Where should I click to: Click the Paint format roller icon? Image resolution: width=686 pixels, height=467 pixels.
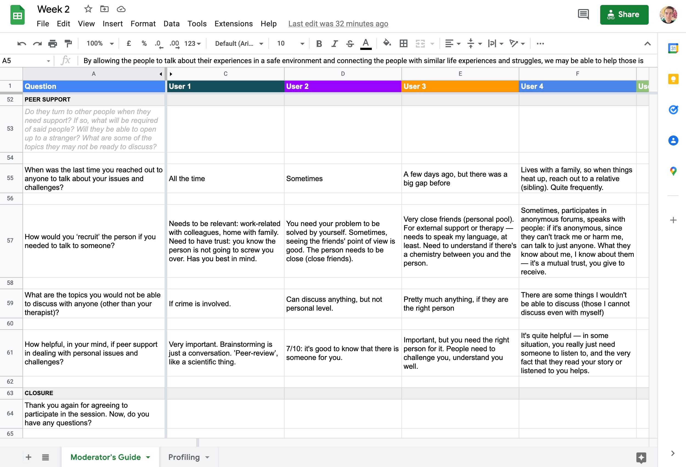[68, 44]
